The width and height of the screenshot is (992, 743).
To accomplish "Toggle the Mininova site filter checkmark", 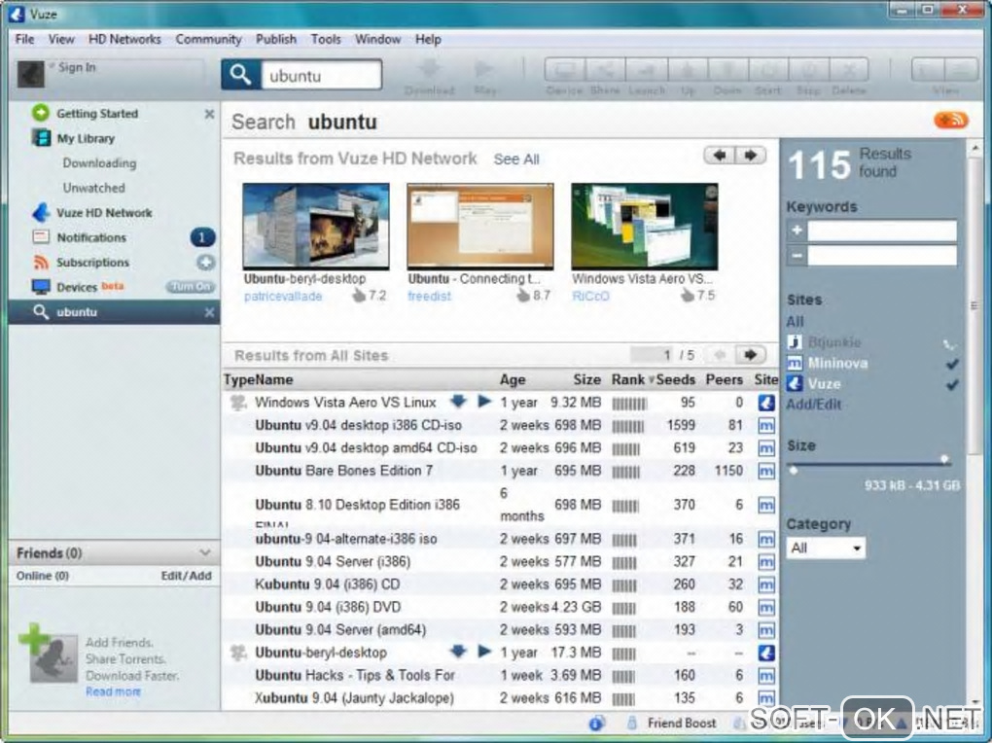I will pyautogui.click(x=951, y=364).
